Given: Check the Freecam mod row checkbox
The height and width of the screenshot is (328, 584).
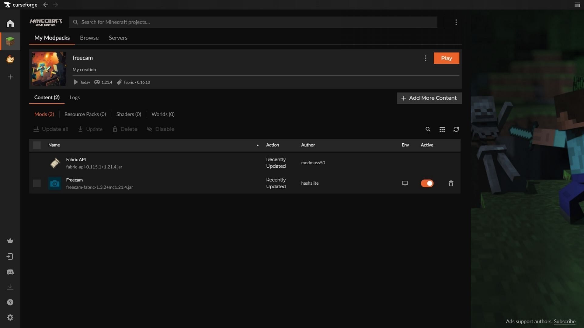Looking at the screenshot, I should pos(37,183).
